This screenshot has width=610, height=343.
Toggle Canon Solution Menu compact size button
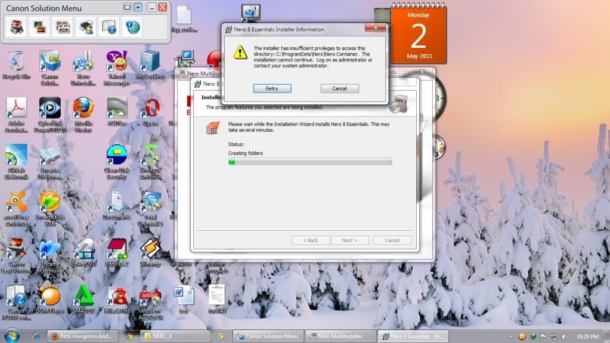(138, 7)
